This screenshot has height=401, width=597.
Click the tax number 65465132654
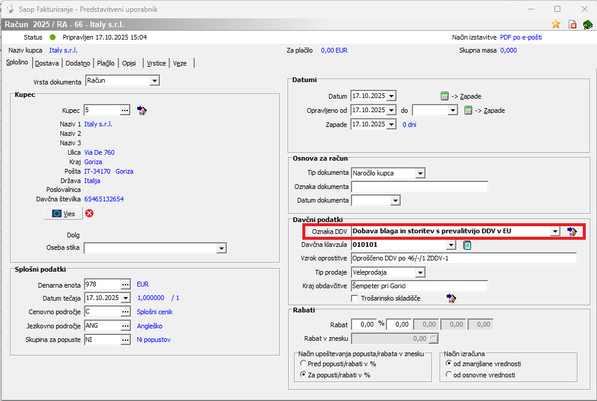104,199
